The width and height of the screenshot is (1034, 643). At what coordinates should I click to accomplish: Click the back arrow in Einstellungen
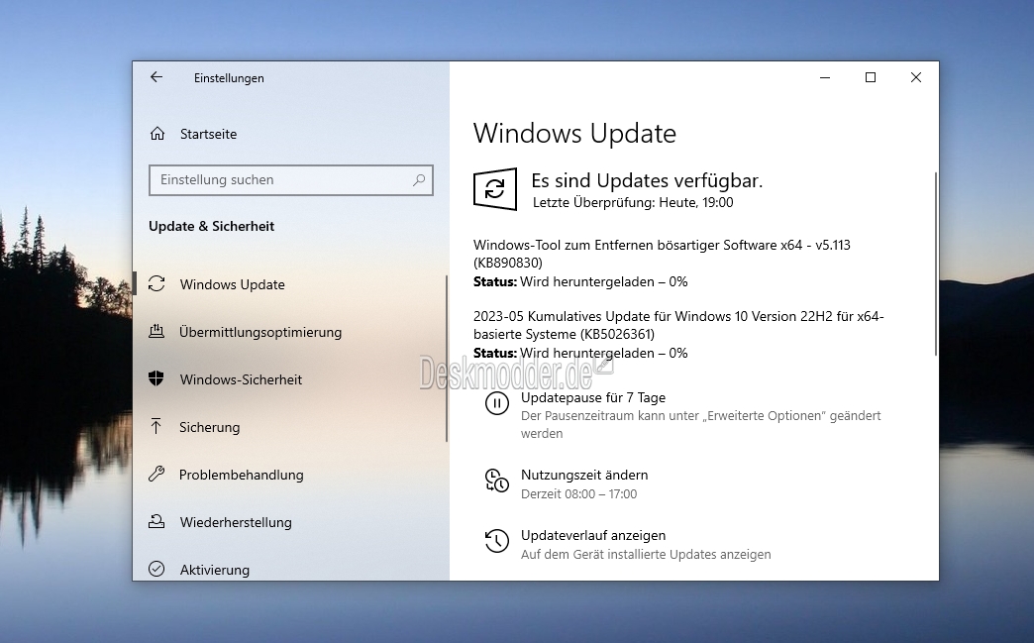[156, 77]
